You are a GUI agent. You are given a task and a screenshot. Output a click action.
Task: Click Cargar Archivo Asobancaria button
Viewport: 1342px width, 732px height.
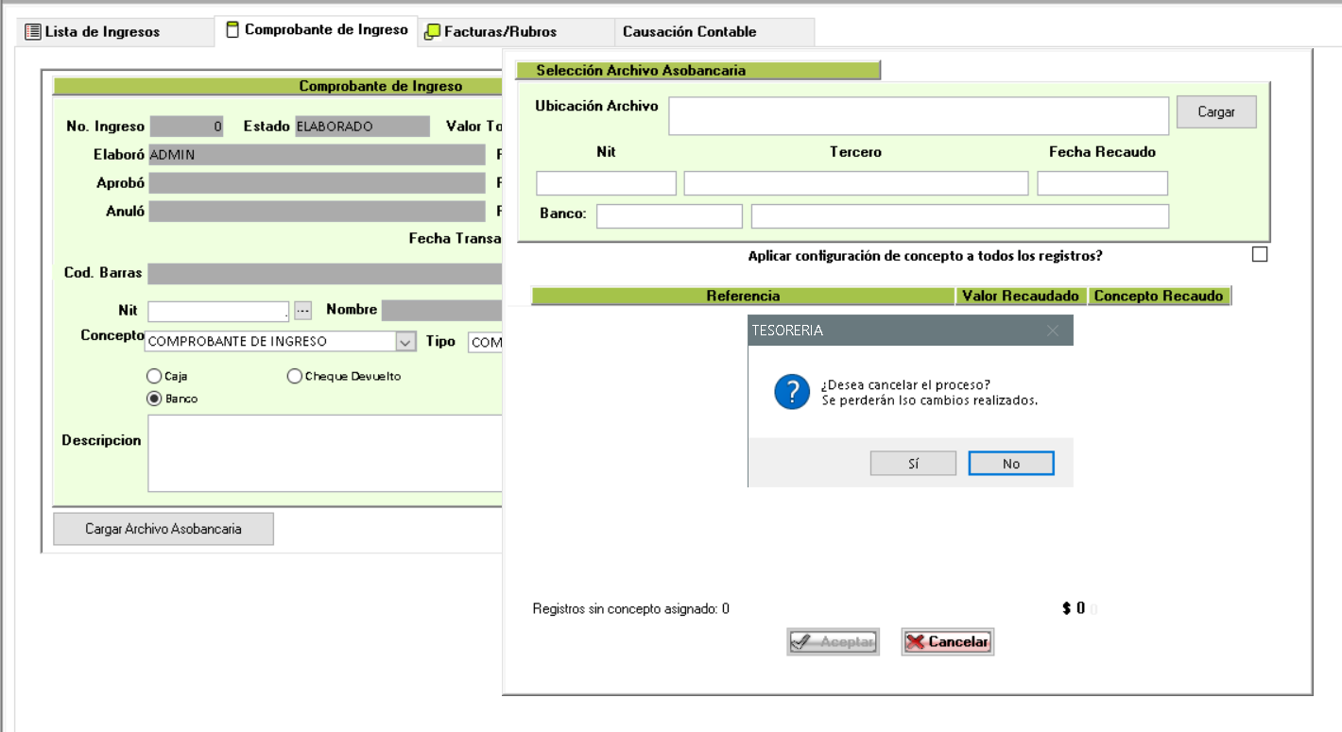pyautogui.click(x=163, y=529)
